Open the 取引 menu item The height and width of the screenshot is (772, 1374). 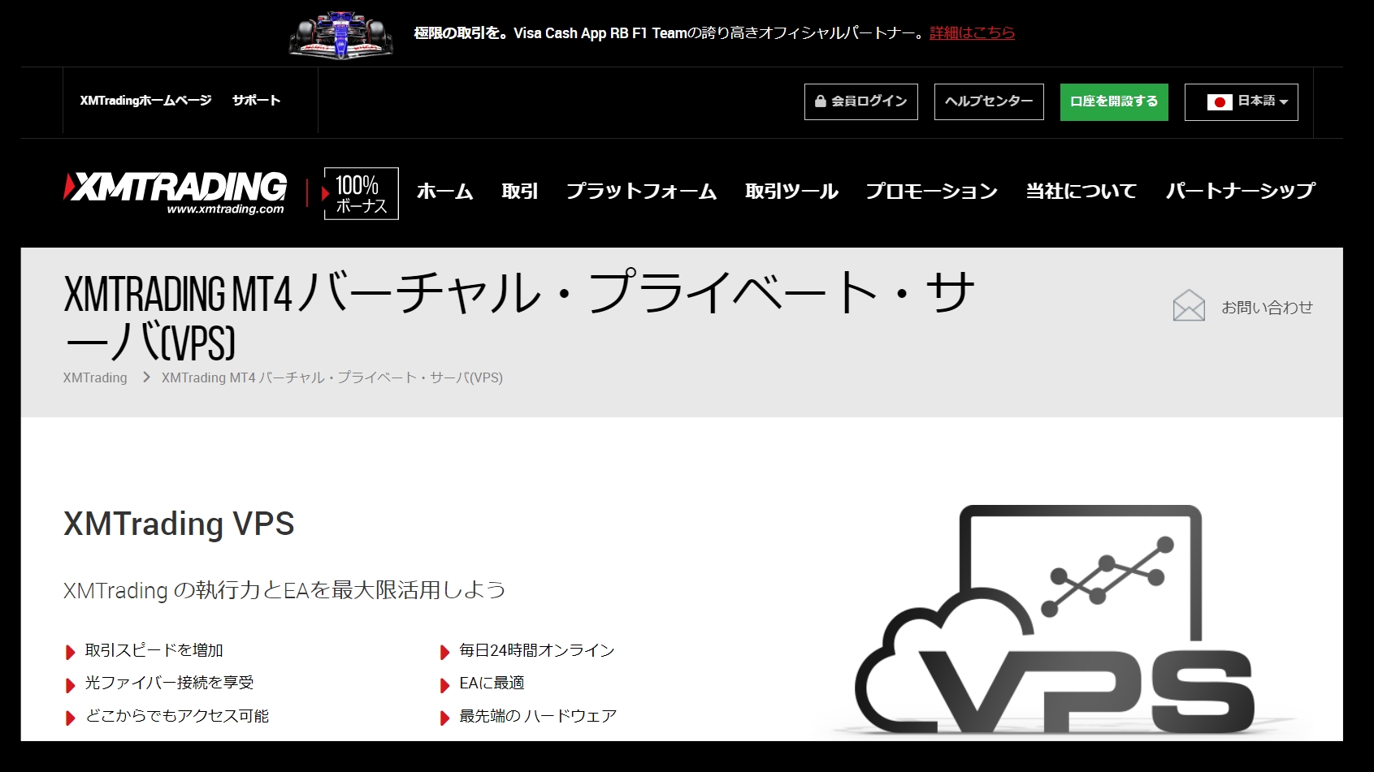click(520, 192)
